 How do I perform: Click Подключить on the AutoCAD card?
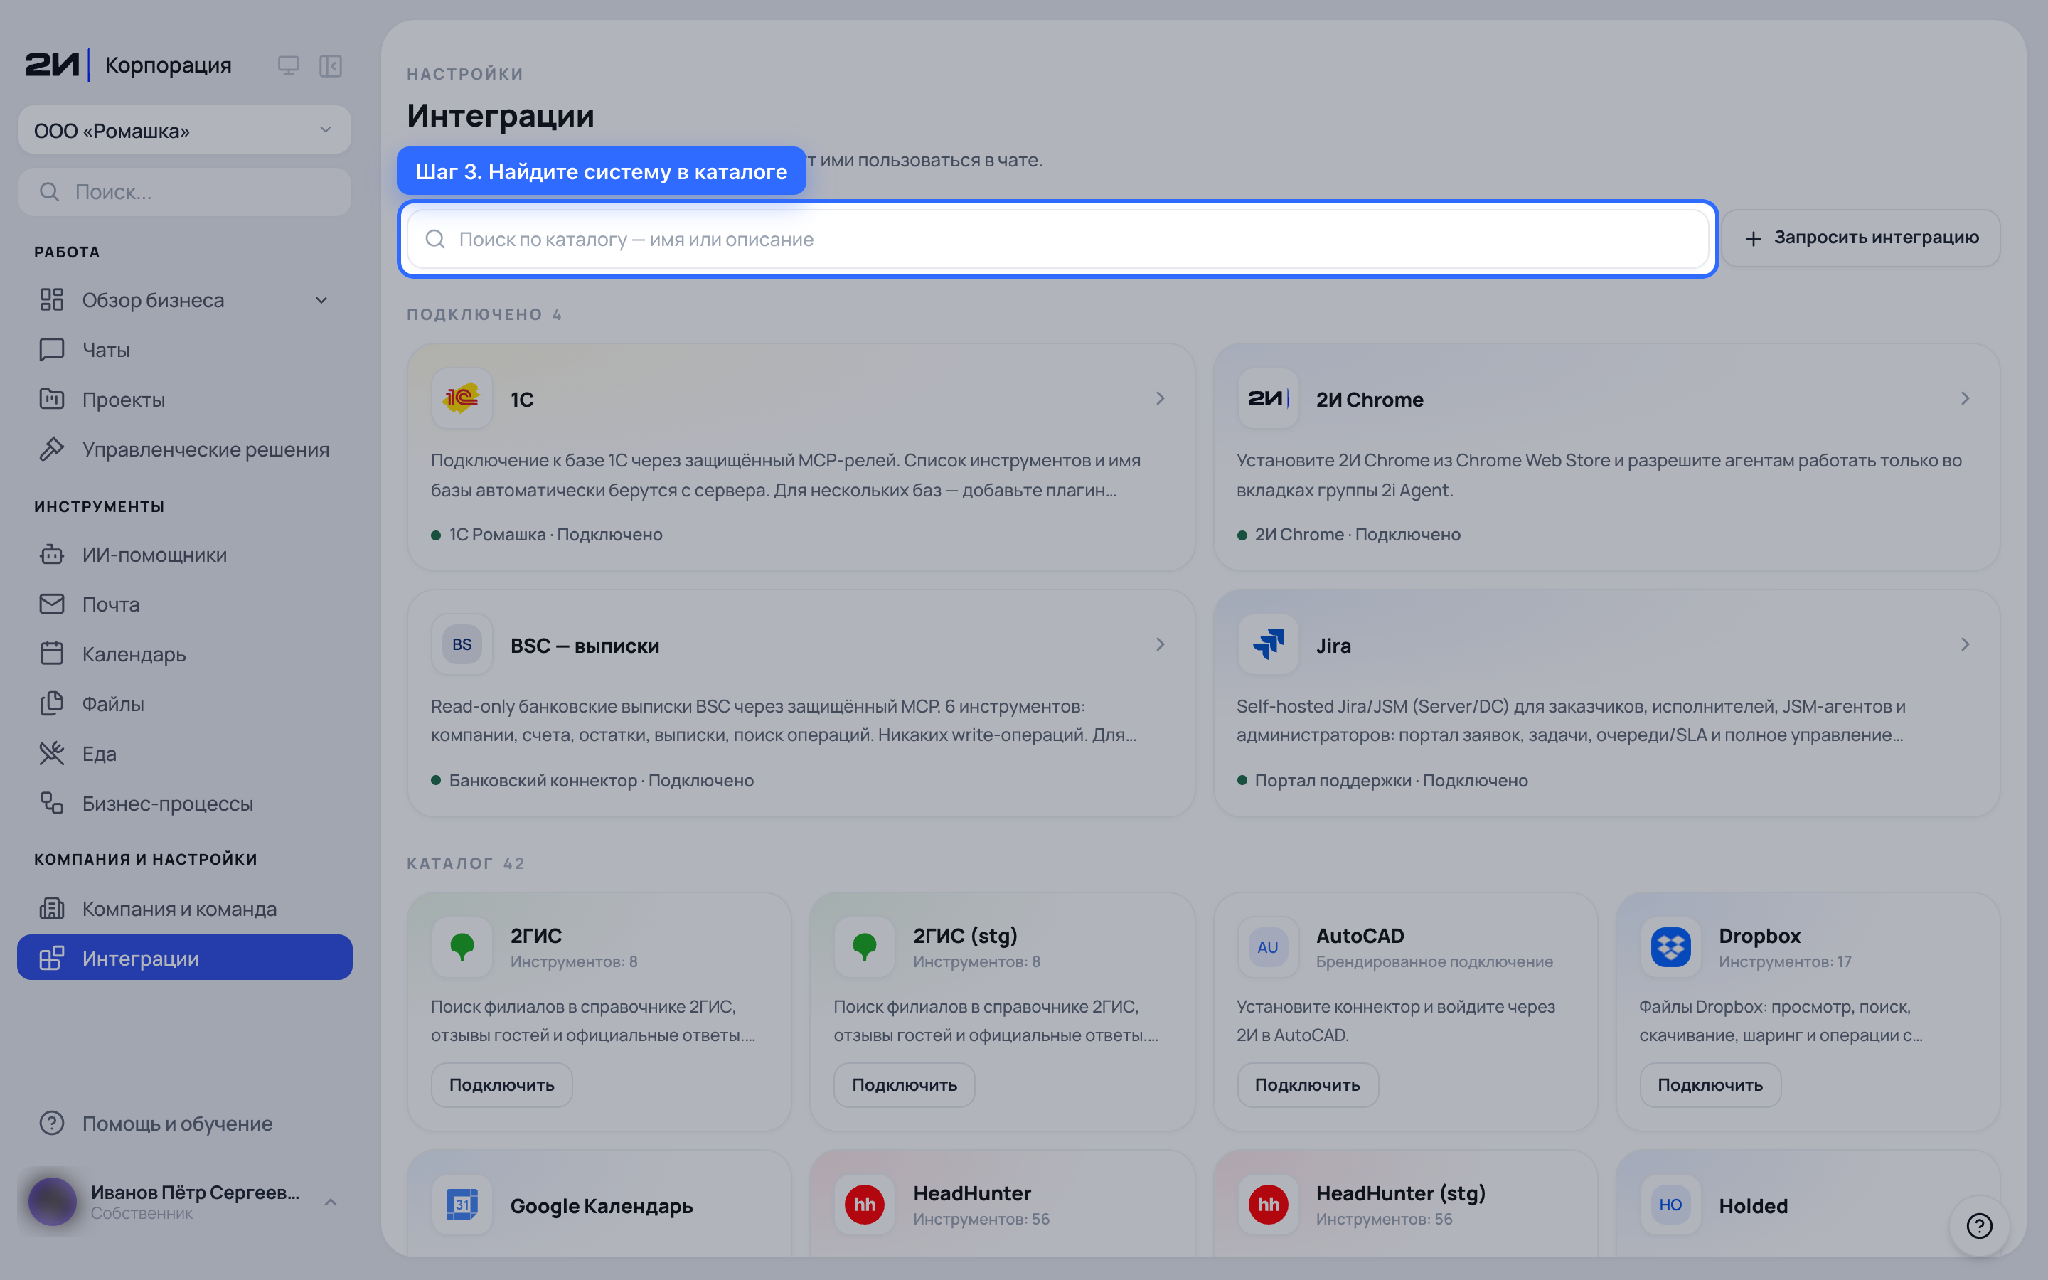point(1308,1084)
